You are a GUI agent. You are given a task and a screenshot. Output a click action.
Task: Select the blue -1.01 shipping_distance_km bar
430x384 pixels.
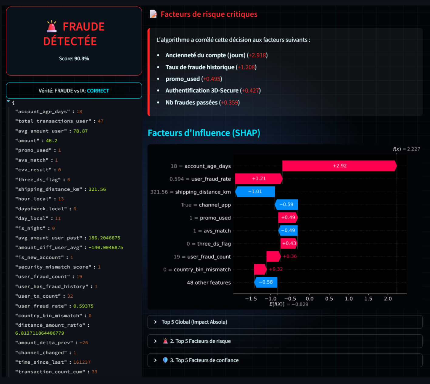(x=255, y=192)
